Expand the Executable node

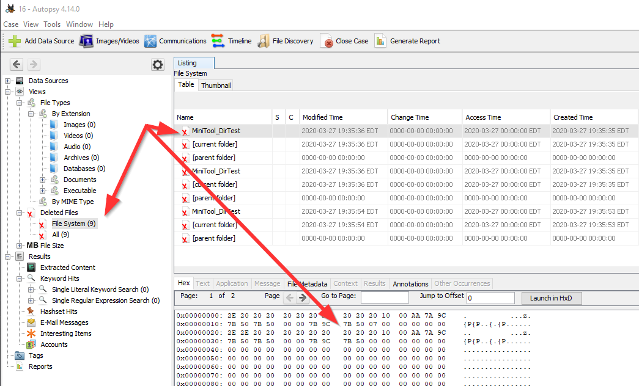tap(42, 191)
